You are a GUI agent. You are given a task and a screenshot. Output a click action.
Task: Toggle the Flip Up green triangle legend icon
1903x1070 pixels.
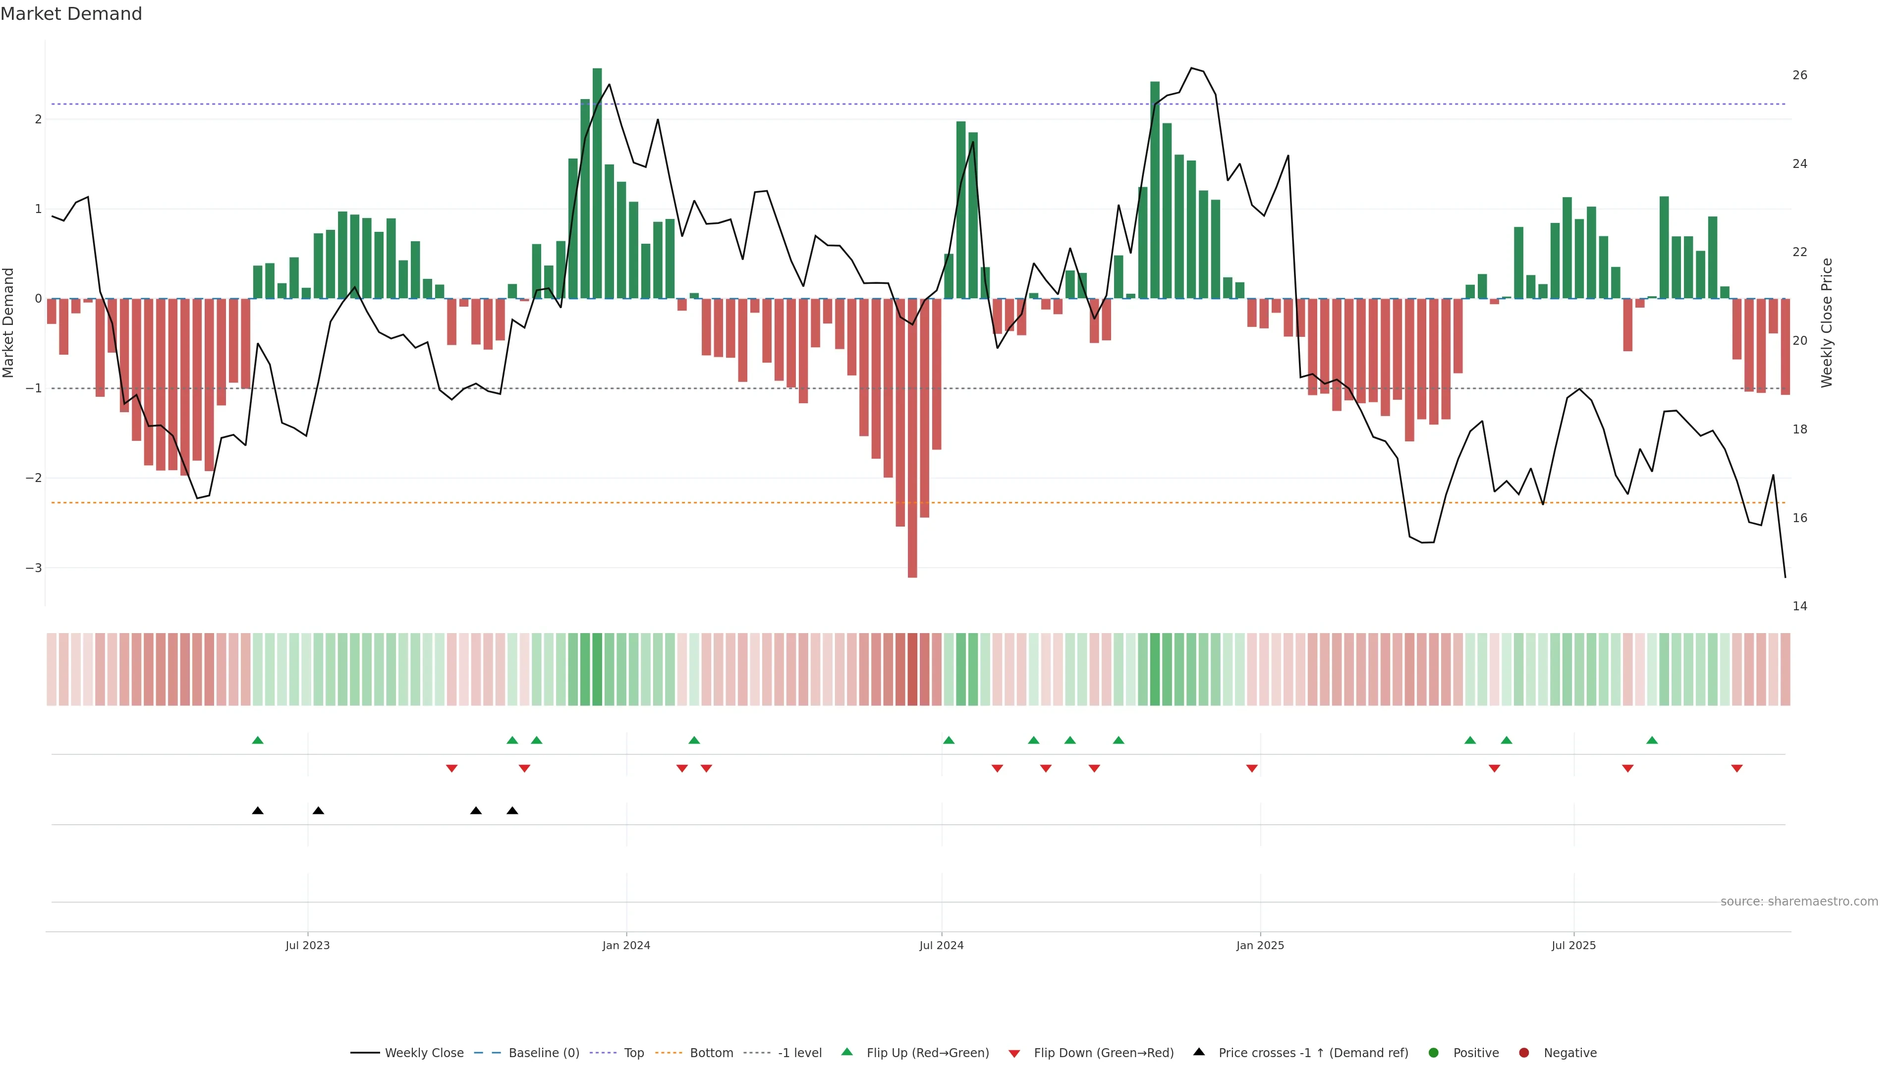point(847,1052)
